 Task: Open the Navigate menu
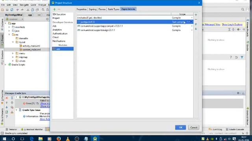click(24, 5)
